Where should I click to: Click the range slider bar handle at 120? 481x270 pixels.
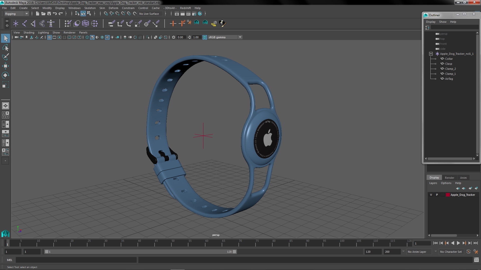tap(234, 252)
